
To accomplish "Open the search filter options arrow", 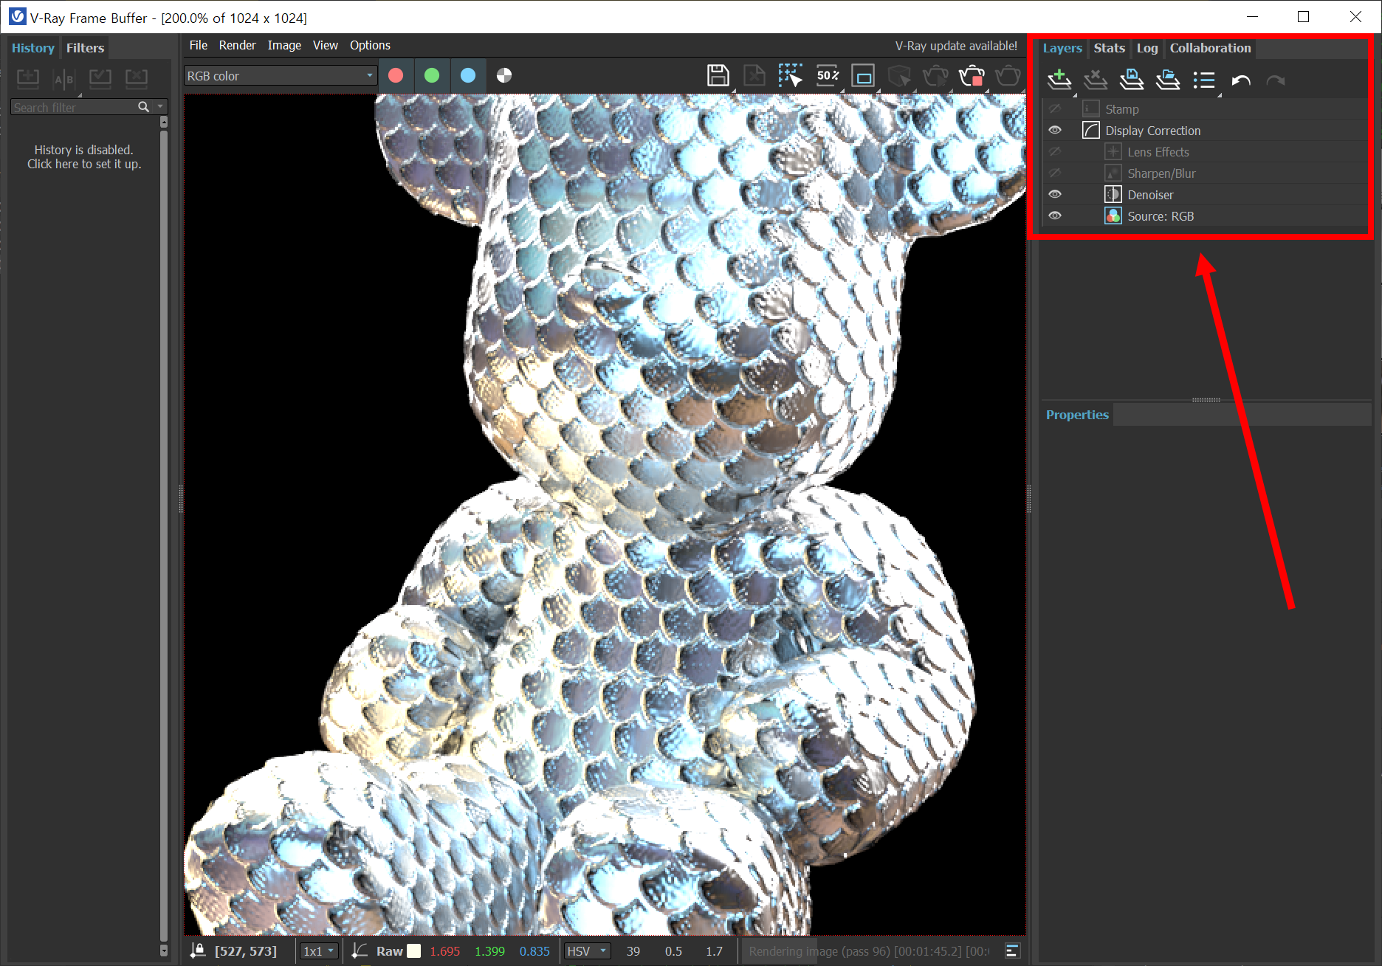I will [160, 107].
